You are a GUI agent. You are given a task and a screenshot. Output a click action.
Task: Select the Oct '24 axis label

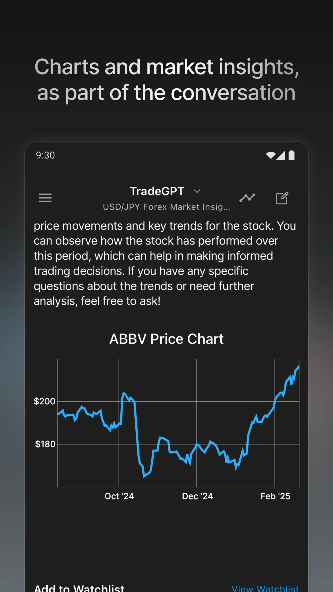click(119, 496)
